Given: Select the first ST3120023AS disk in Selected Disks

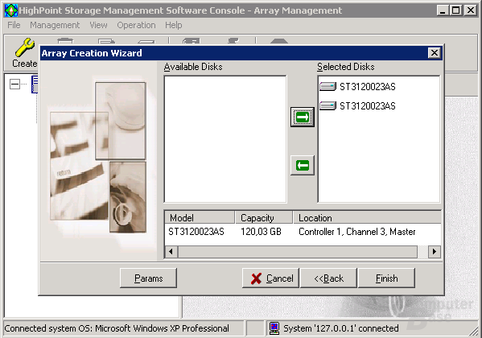Looking at the screenshot, I should point(357,87).
